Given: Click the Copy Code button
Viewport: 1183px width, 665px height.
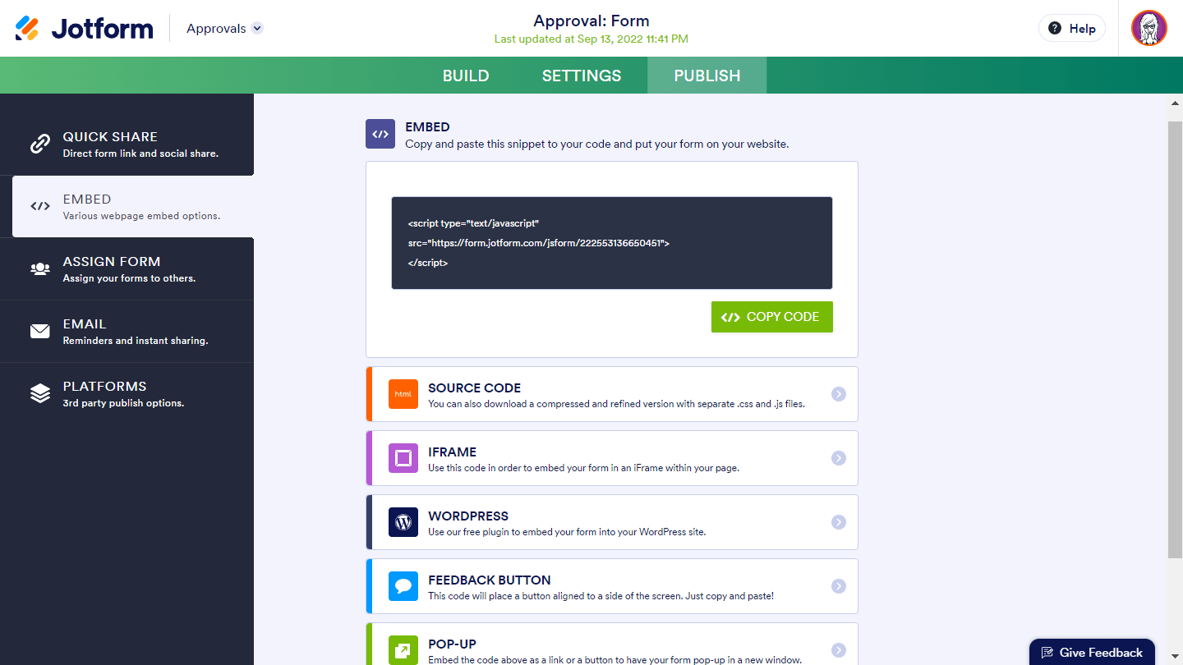Looking at the screenshot, I should [x=772, y=317].
